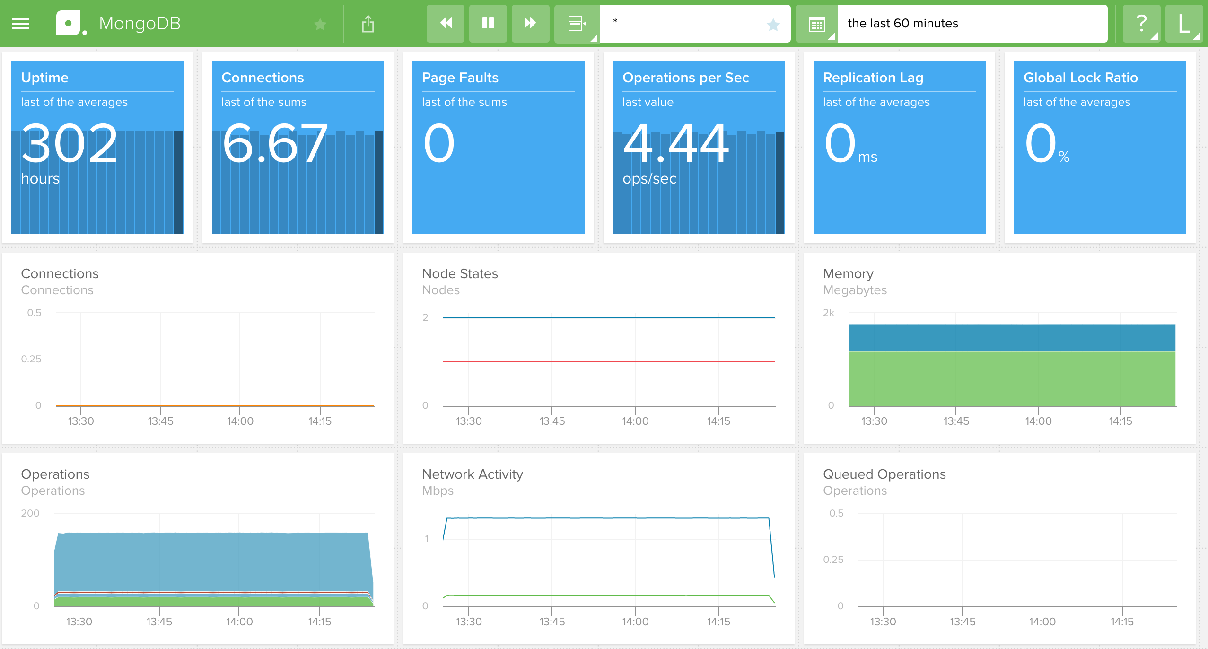Viewport: 1208px width, 649px height.
Task: Click the 'Nodes' subtitle under Node States
Action: [441, 290]
